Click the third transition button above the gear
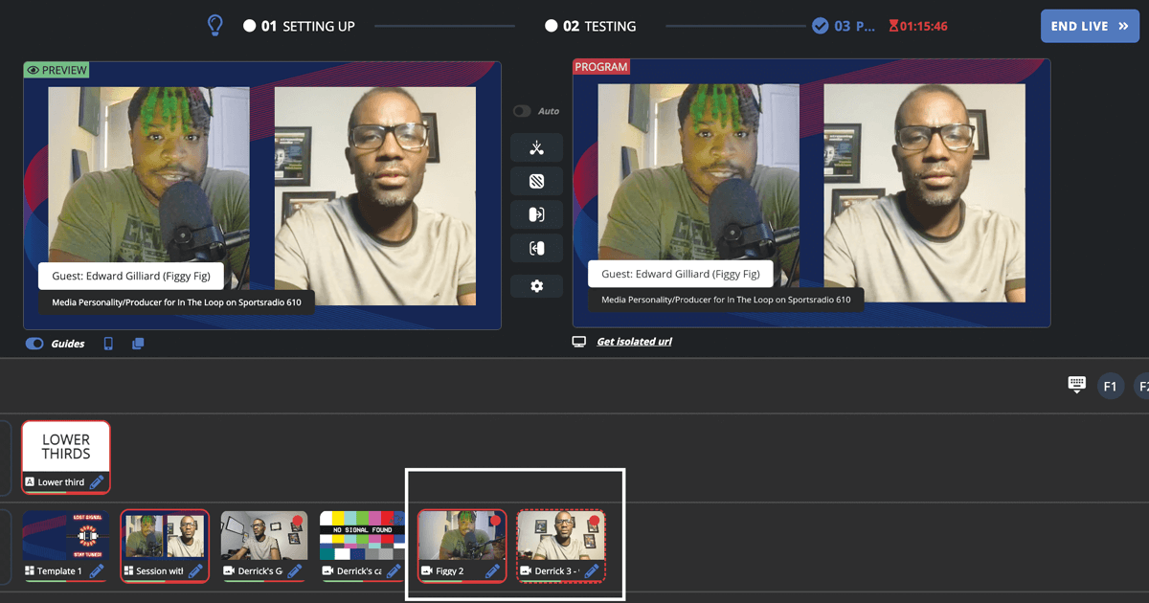This screenshot has height=603, width=1149. coord(536,214)
